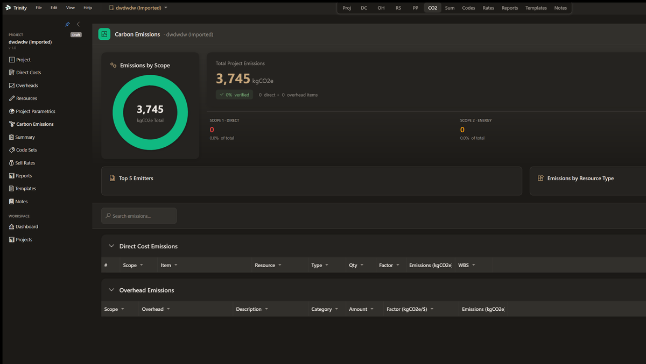
Task: Click the Draft status badge
Action: (76, 34)
